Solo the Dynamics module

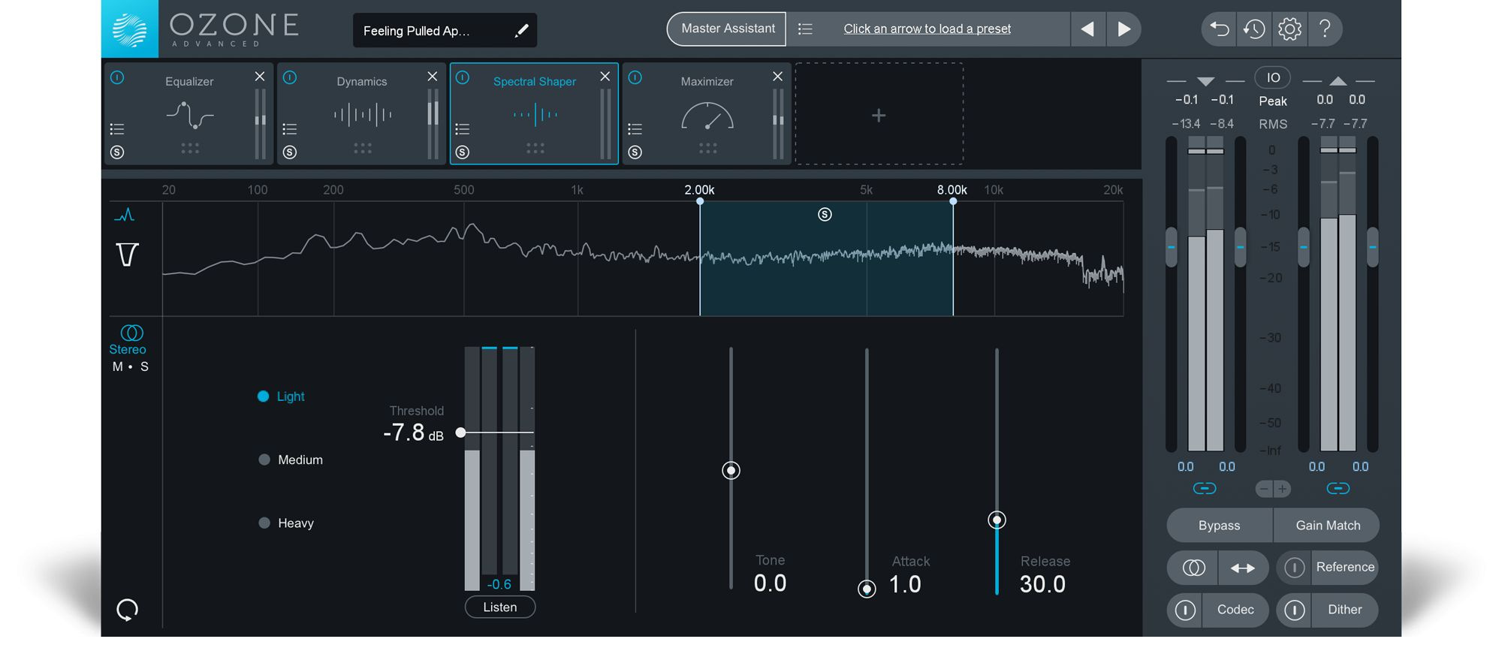click(x=290, y=152)
